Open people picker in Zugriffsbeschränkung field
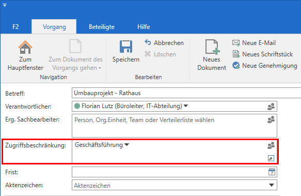Viewport: 301px width, 196px height. 271,145
